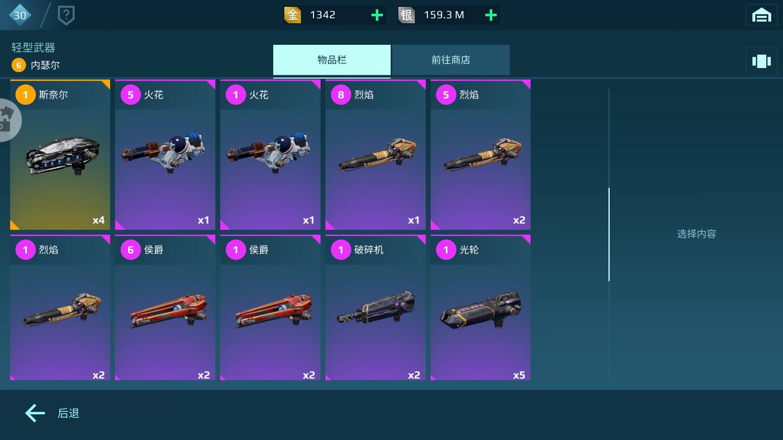
Task: Choose the level 5 火花 weapon card
Action: coord(165,155)
